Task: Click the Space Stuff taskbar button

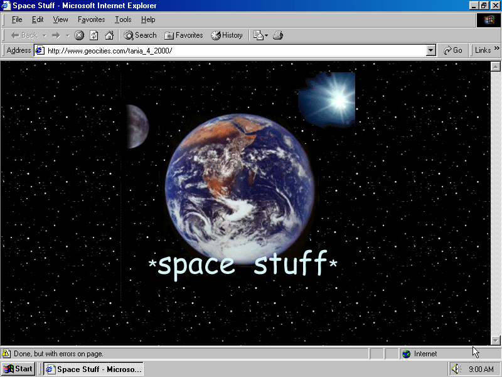Action: click(x=93, y=369)
